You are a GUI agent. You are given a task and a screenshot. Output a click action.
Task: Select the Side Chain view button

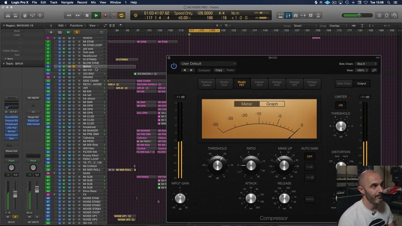click(x=344, y=84)
